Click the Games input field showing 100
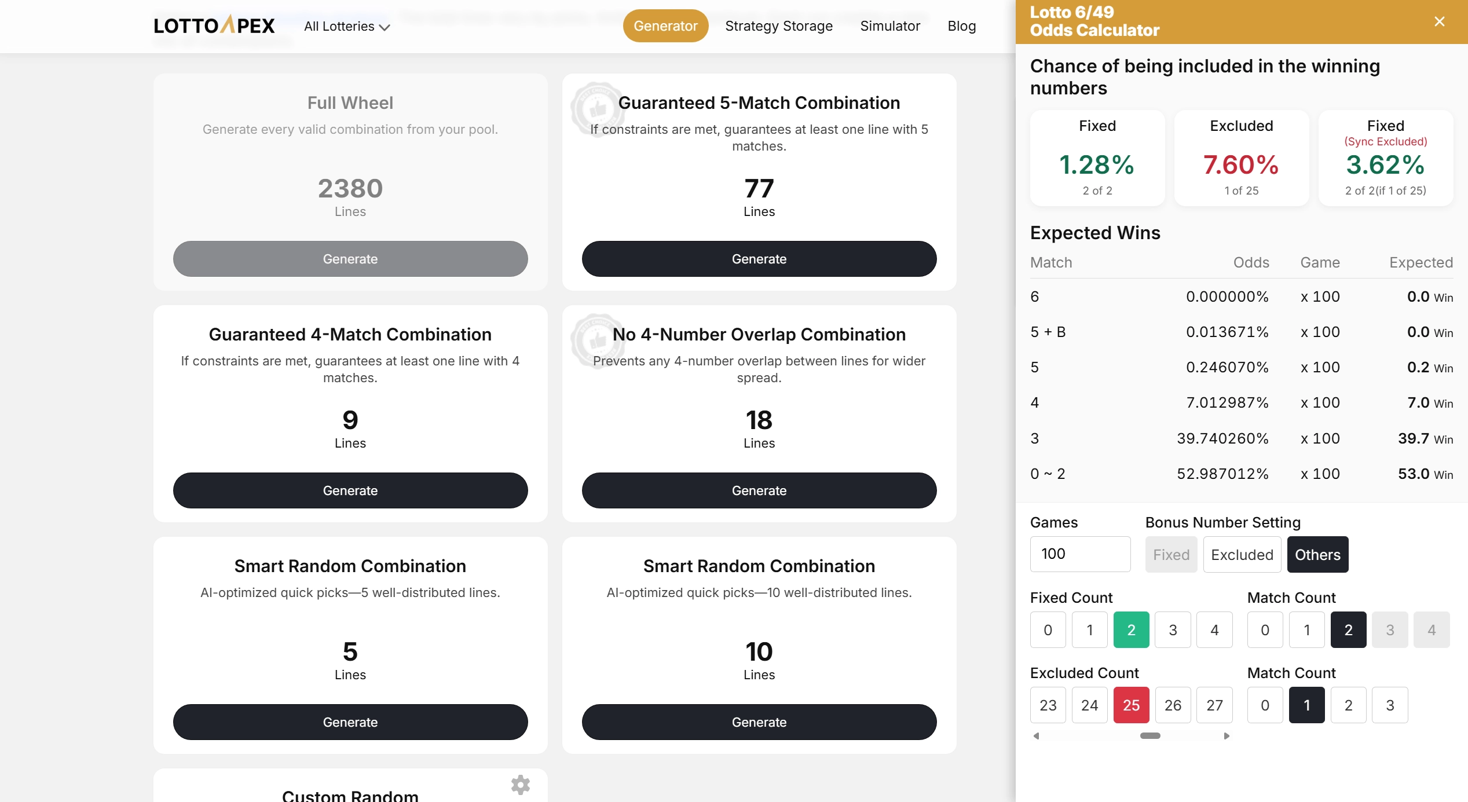 coord(1079,554)
